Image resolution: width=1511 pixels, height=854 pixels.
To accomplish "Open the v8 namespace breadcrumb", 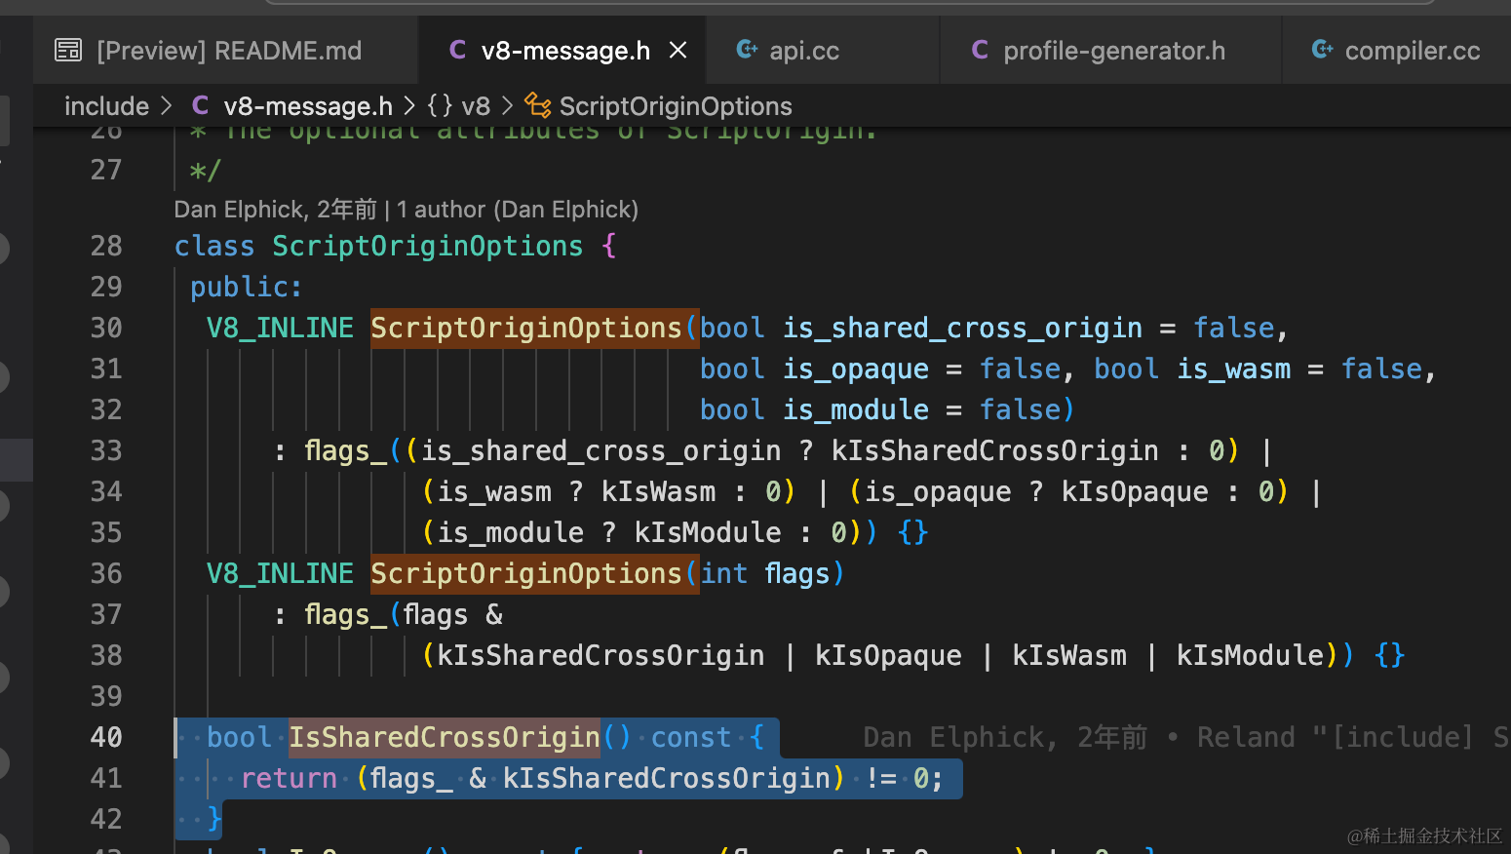I will 476,105.
